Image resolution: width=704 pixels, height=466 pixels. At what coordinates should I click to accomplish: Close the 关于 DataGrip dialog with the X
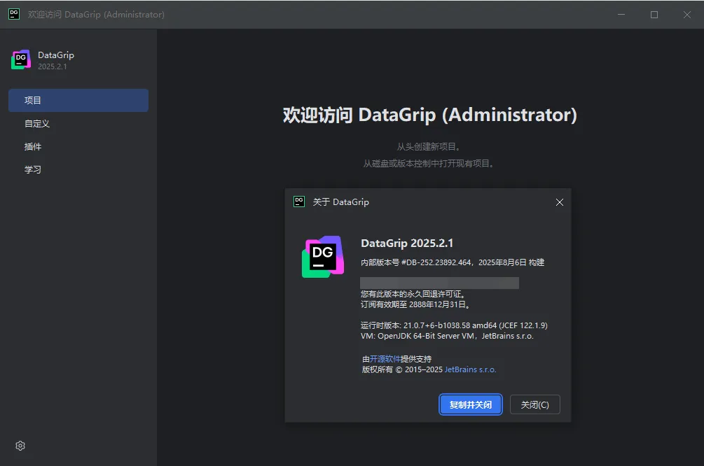coord(559,202)
